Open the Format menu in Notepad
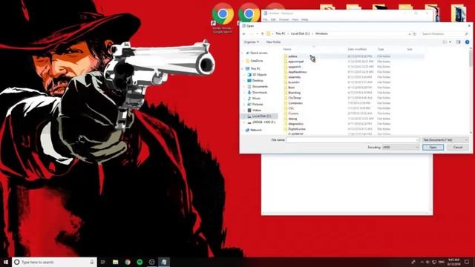The image size is (475, 267). (x=284, y=19)
